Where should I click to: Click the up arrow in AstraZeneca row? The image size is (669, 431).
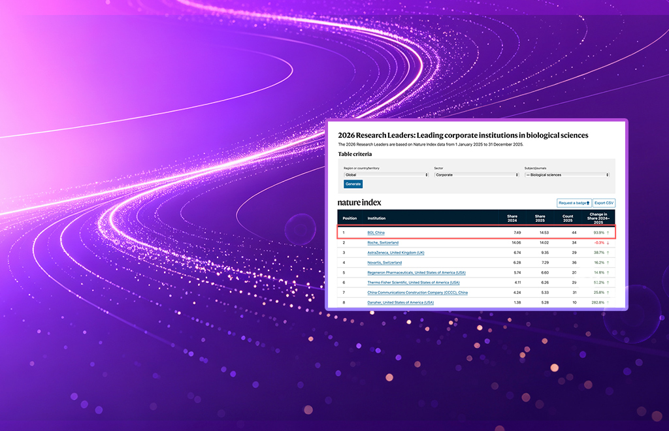point(608,253)
